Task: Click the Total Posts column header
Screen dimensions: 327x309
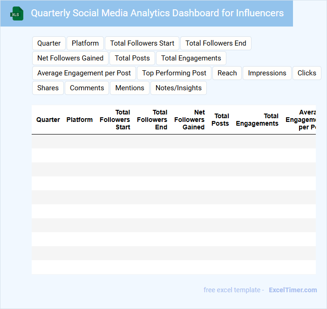Action: tap(220, 120)
